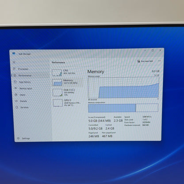Open Settings via its gear icon
Screen dimensions: 184x184
coord(18,138)
